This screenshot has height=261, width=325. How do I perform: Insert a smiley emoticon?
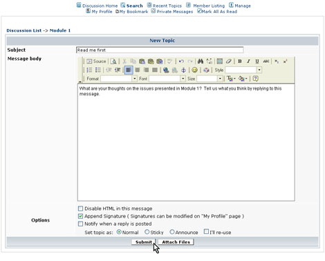coord(194,70)
